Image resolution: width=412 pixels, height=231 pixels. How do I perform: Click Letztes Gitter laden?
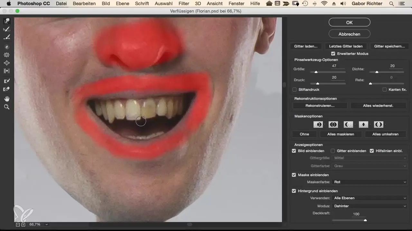point(346,46)
